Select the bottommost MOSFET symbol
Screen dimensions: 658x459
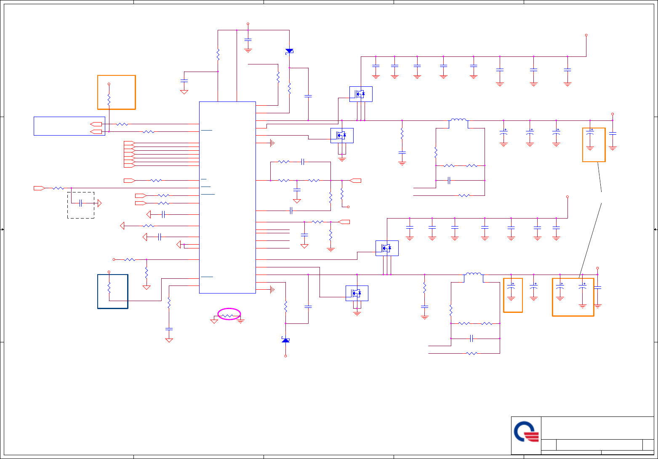(357, 293)
